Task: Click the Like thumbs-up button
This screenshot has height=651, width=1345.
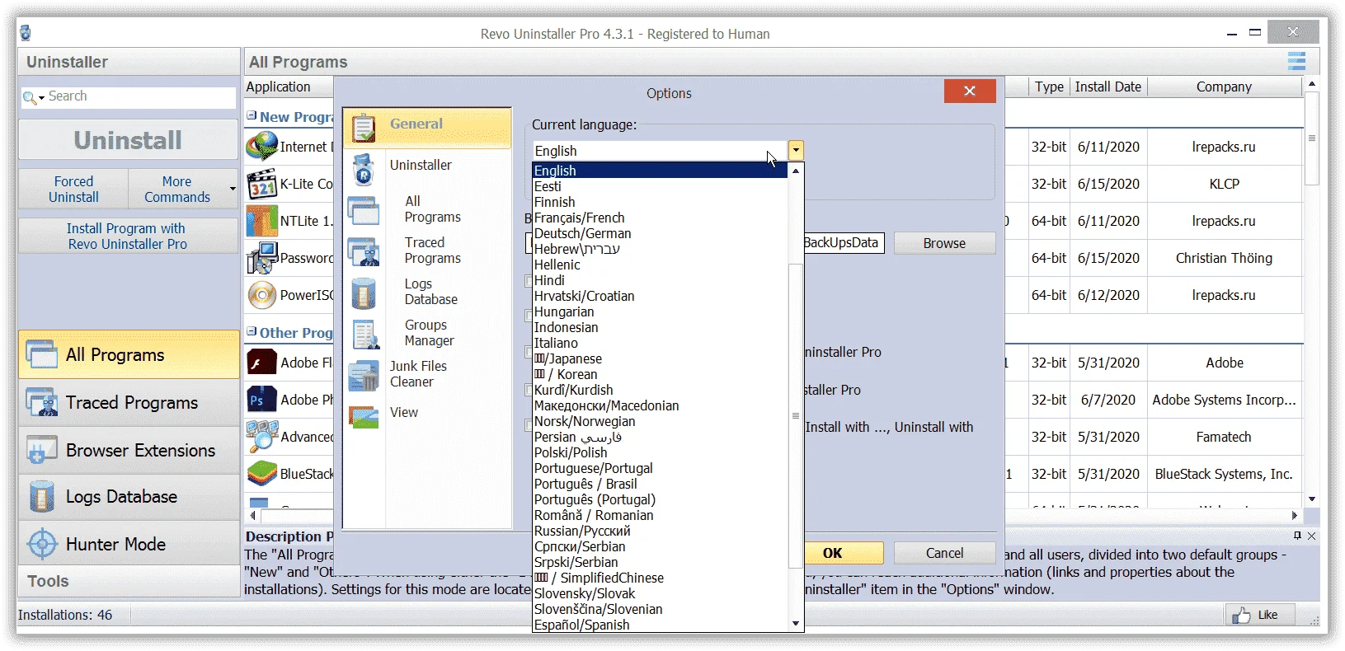Action: click(1259, 615)
